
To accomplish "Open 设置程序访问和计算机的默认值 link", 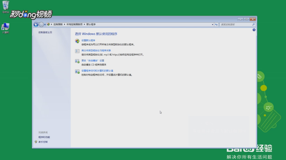I will click(97, 71).
